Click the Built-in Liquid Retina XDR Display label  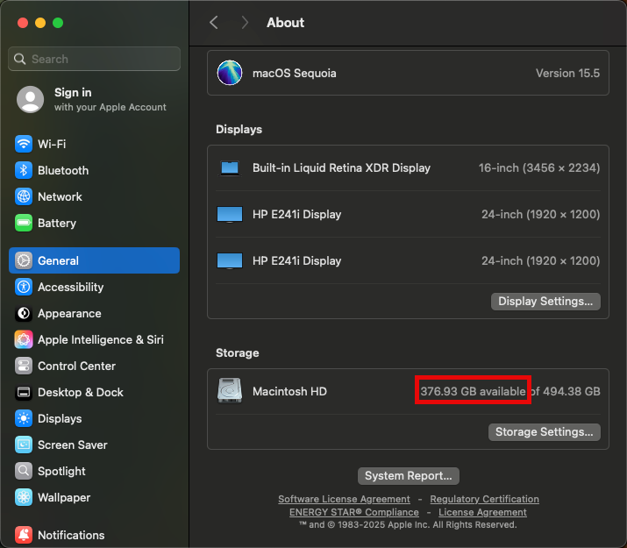tap(341, 167)
